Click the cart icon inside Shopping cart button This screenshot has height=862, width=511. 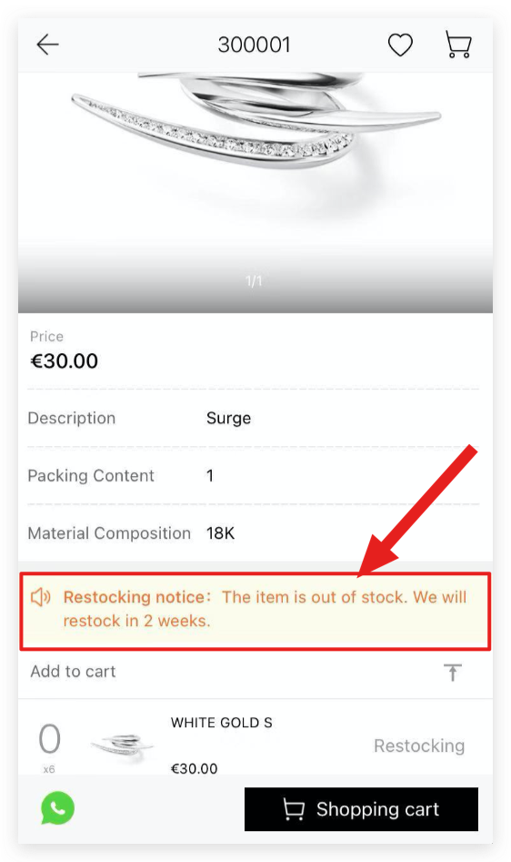pyautogui.click(x=294, y=809)
